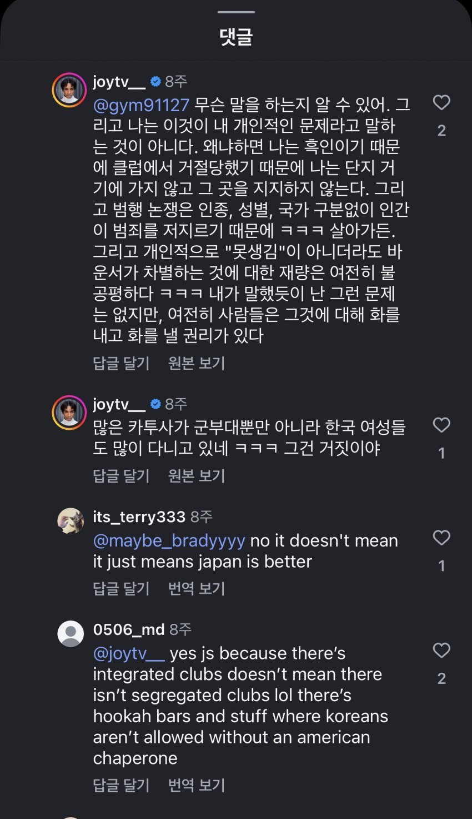Viewport: 472px width, 819px height.
Task: Tap the @joytv__ mention in 0506_md's comment
Action: pos(129,653)
